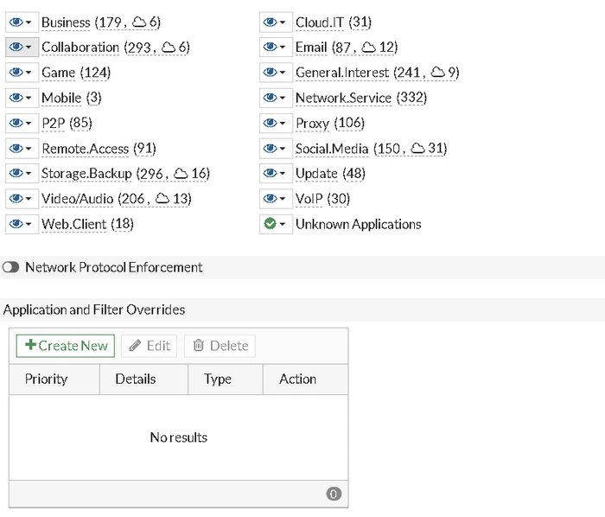This screenshot has width=605, height=517.
Task: Open action dropdown for General.Interest category
Action: tap(276, 73)
